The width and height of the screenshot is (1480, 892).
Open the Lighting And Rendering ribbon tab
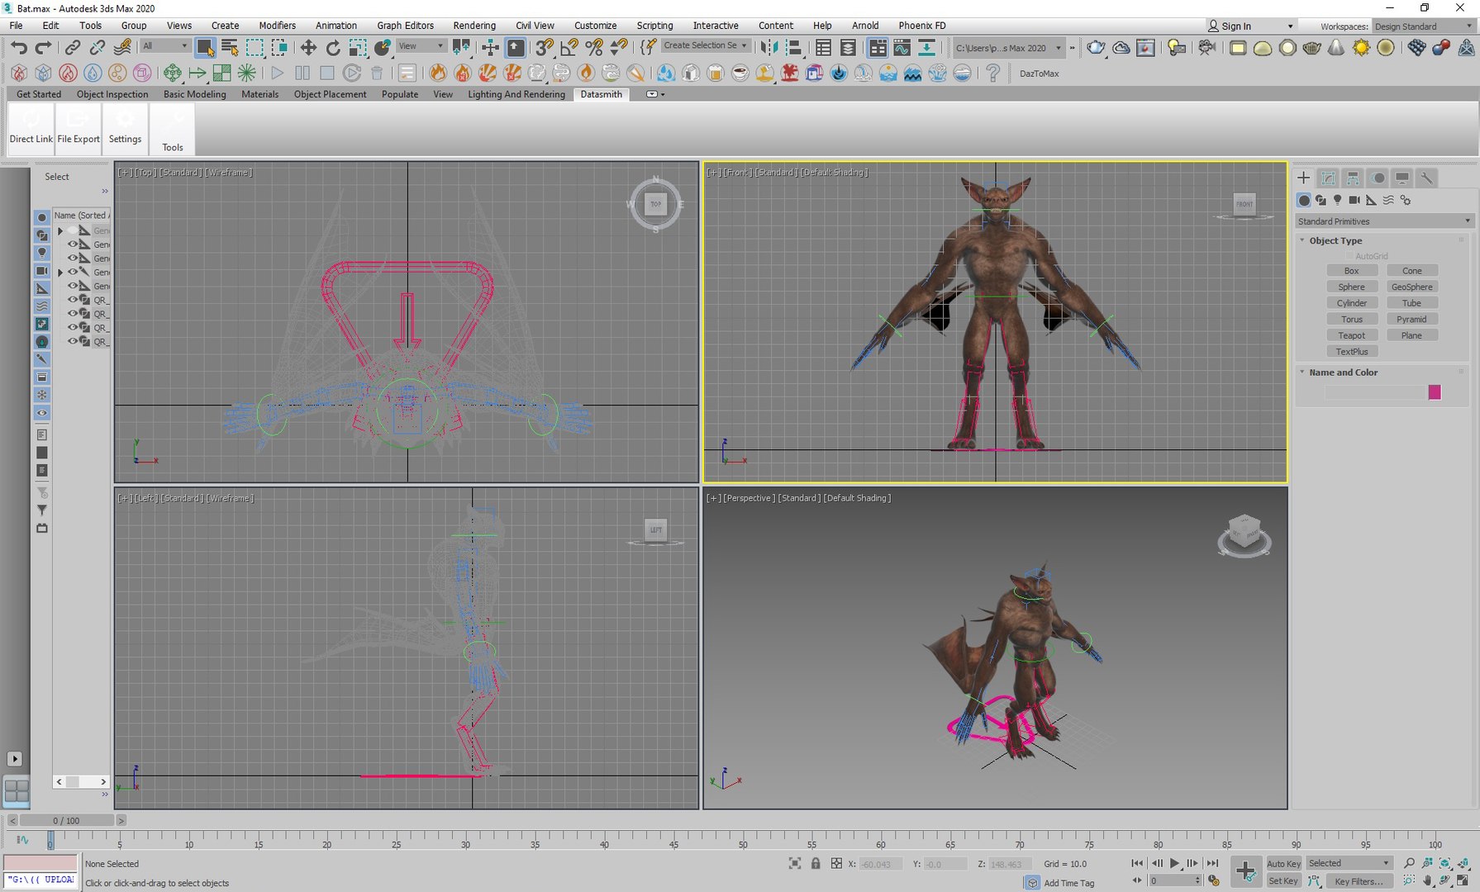tap(516, 94)
